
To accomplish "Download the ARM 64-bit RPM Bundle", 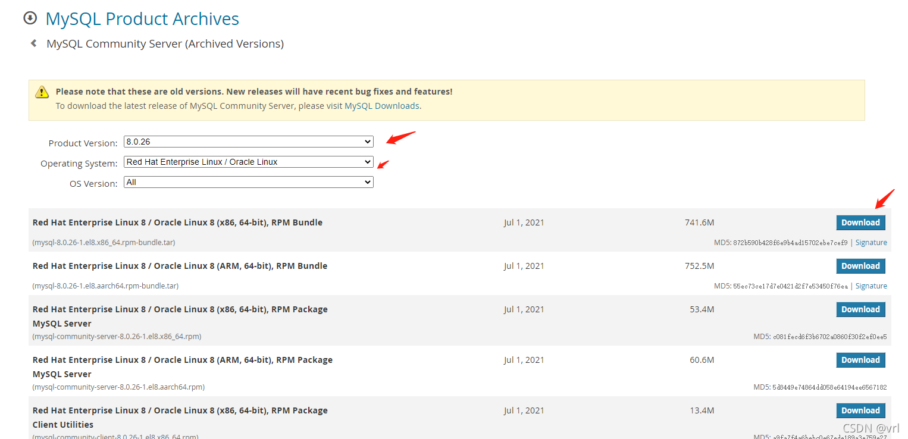I will [x=860, y=266].
